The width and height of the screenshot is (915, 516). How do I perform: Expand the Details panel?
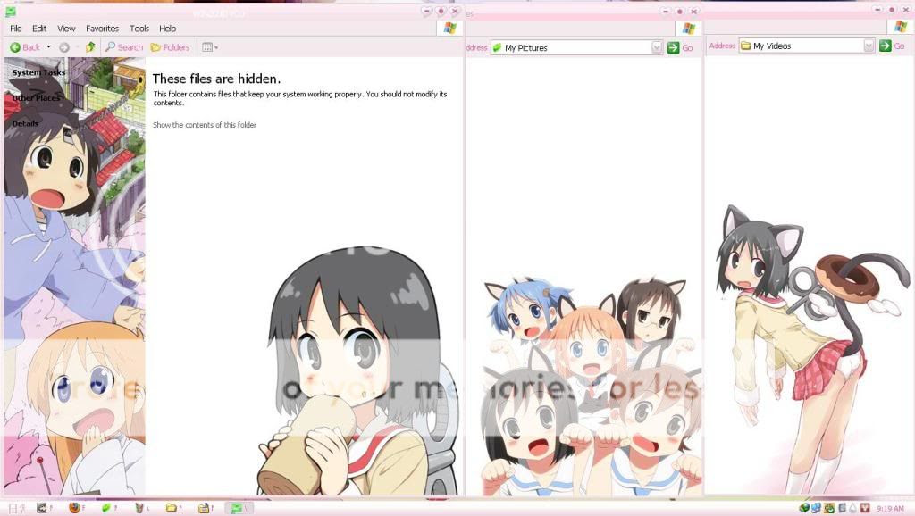(25, 123)
